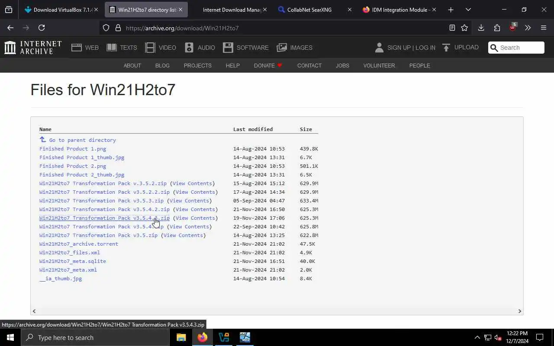
Task: Click the horizontal scrollbar left arrow
Action: pyautogui.click(x=34, y=311)
